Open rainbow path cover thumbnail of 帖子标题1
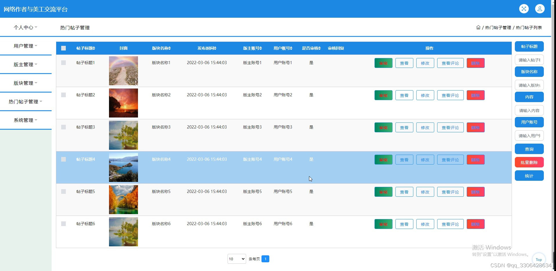The width and height of the screenshot is (556, 271). 123,71
